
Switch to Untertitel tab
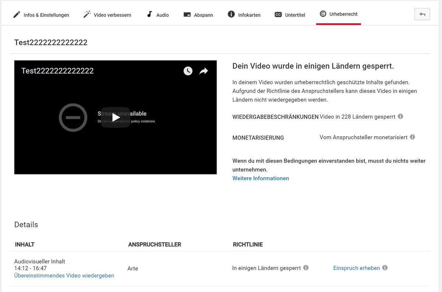[290, 15]
